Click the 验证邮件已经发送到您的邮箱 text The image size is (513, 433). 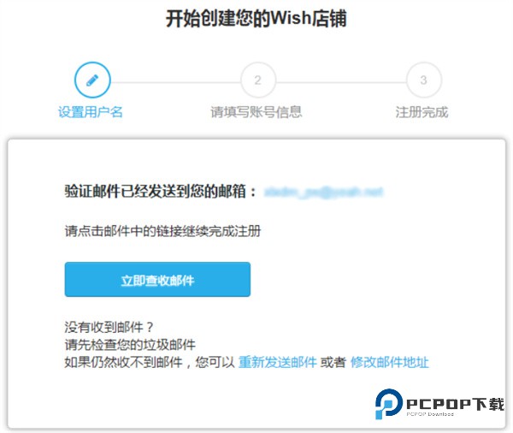click(155, 192)
